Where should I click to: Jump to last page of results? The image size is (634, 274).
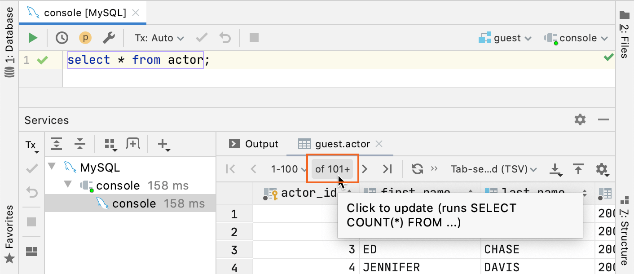click(x=387, y=169)
